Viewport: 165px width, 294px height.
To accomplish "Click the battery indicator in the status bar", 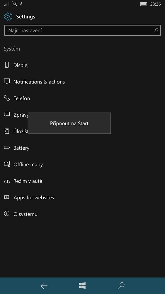I will click(144, 4).
